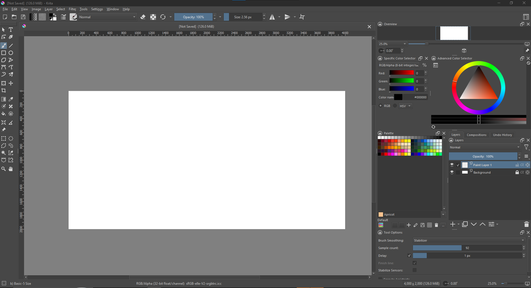This screenshot has width=531, height=288.
Task: Click the Opacity 100% slider in toolbar
Action: [193, 17]
